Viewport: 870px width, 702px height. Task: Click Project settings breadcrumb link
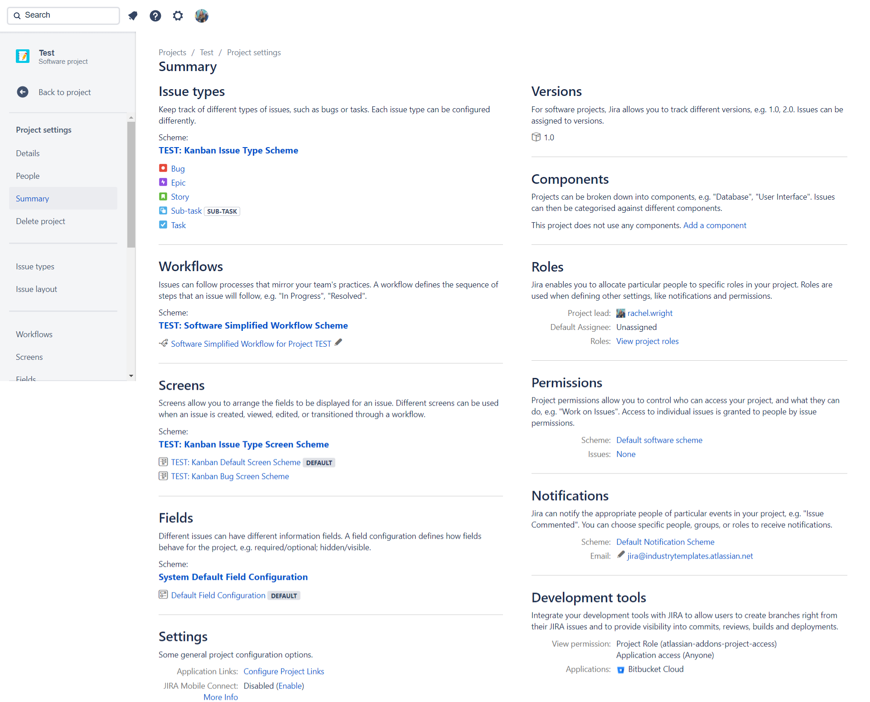[254, 52]
